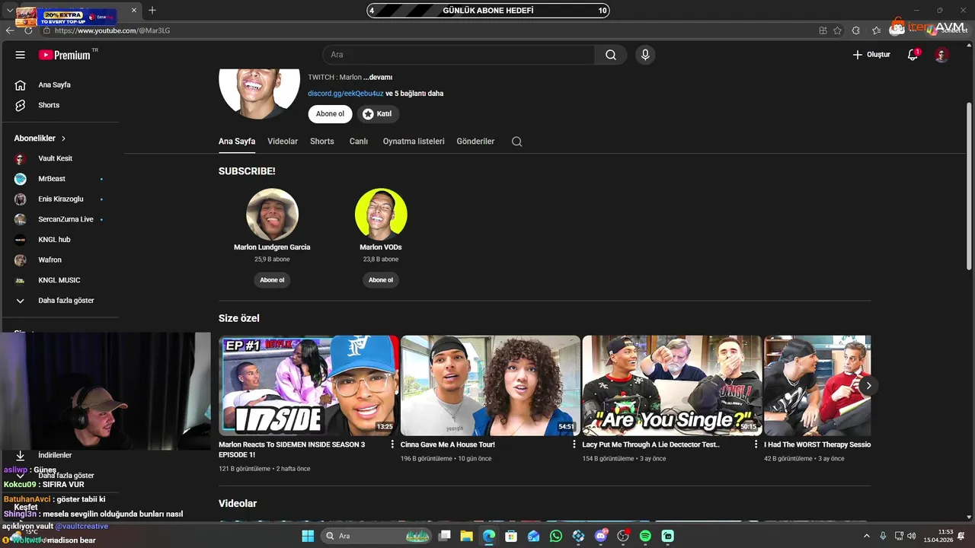Click the YouTube search input field

coord(459,55)
